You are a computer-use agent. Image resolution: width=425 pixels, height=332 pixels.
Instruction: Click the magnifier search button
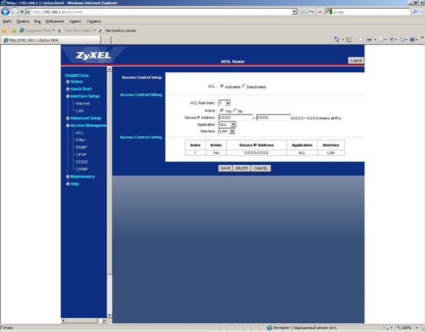(x=415, y=12)
